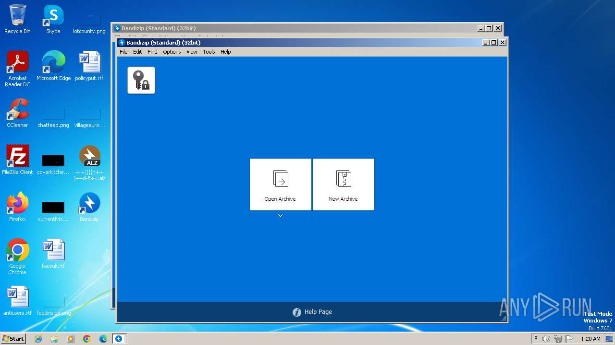615x345 pixels.
Task: Maximize the front Bandizip window
Action: click(x=494, y=43)
